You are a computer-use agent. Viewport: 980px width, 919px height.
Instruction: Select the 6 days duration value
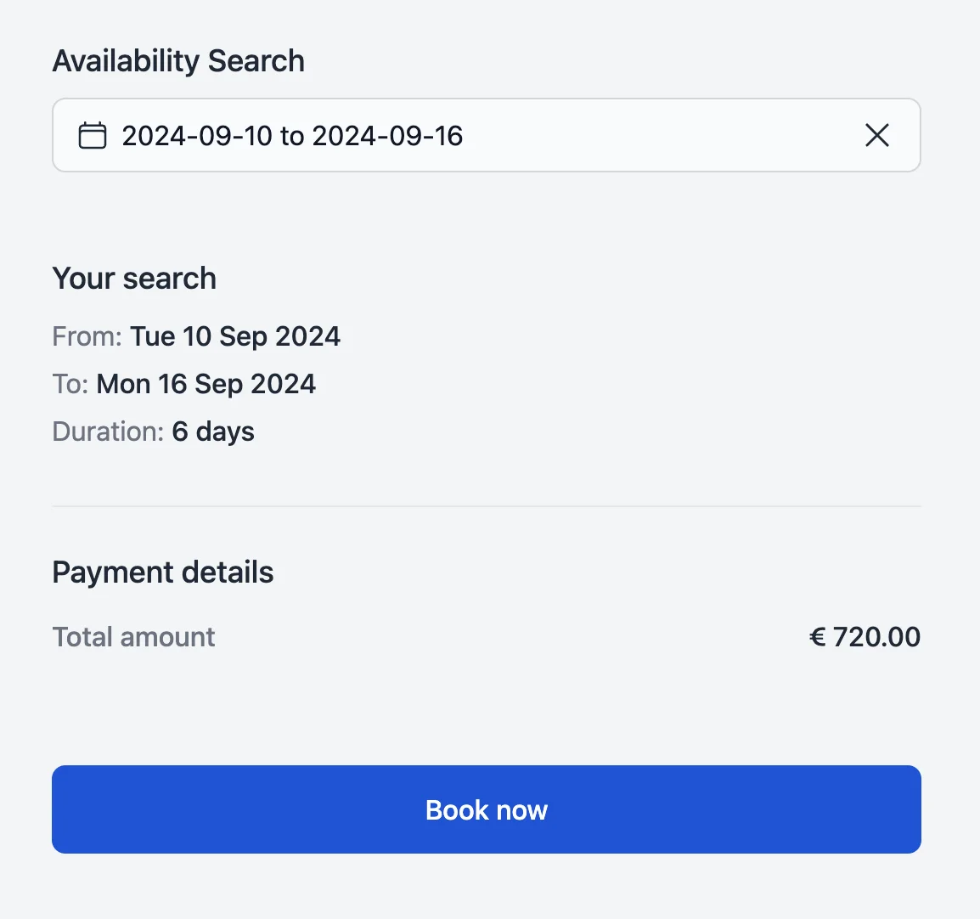click(x=213, y=431)
